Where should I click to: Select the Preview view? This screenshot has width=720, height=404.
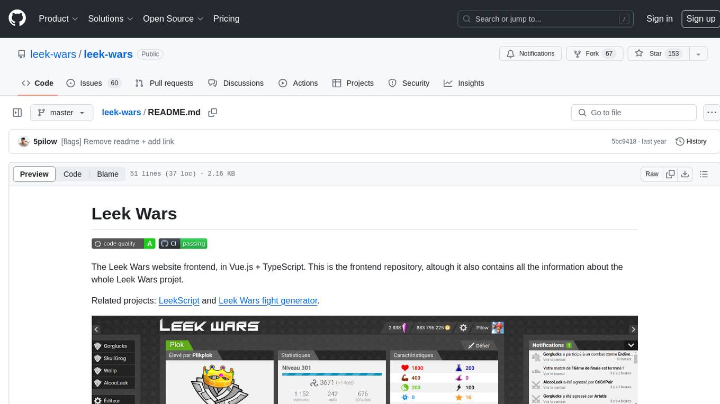coord(34,174)
